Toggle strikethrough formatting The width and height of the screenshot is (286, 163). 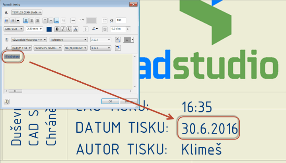[76, 29]
